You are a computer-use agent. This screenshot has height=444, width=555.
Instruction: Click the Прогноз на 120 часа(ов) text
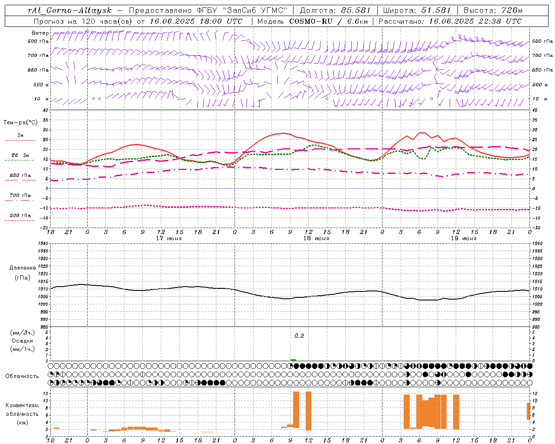(84, 21)
